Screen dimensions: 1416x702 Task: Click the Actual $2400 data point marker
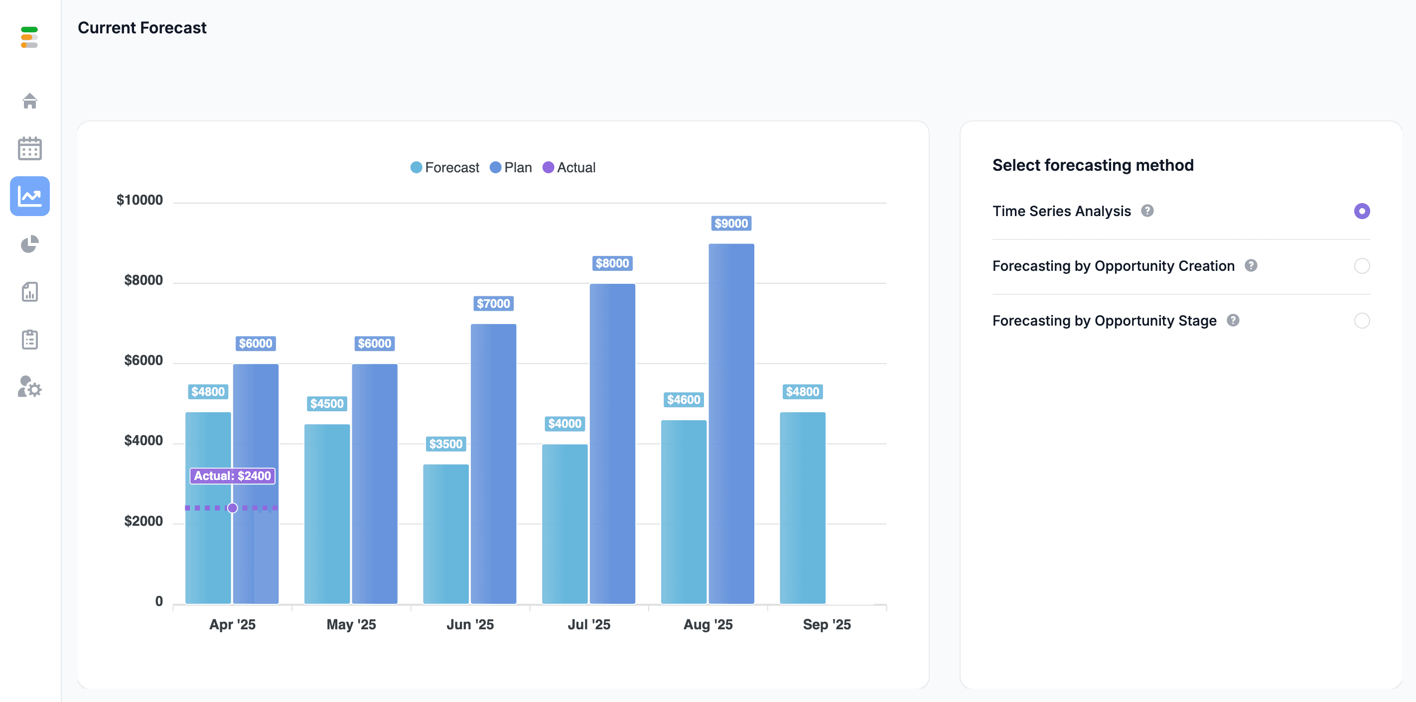coord(233,507)
